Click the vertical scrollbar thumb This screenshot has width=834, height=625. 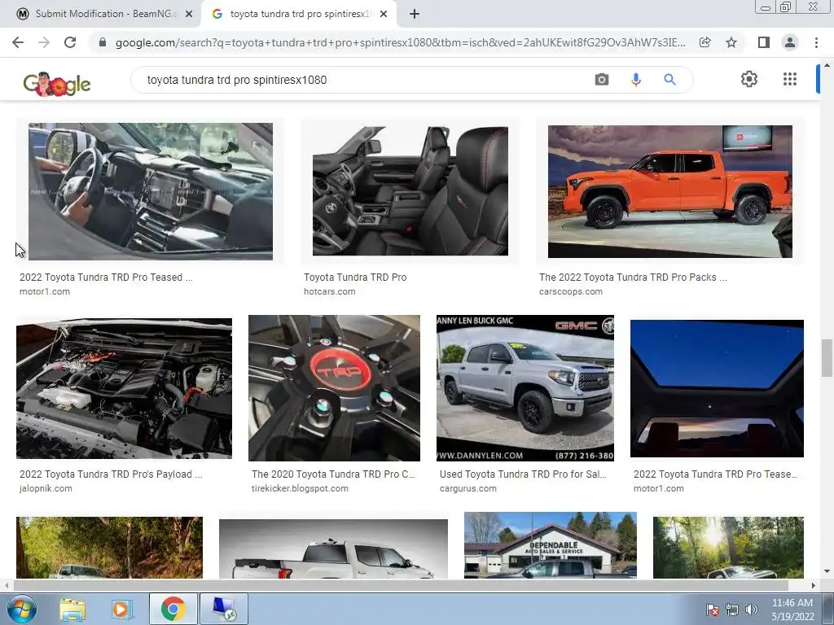827,357
